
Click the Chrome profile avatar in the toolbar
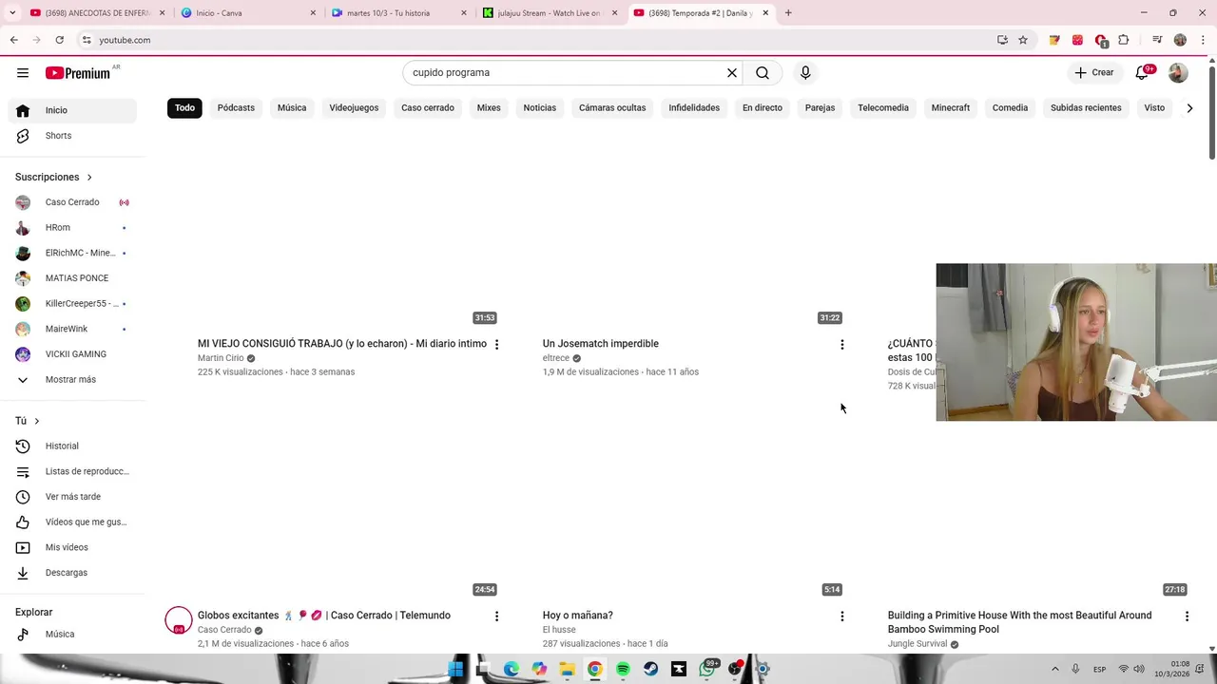pos(1180,40)
